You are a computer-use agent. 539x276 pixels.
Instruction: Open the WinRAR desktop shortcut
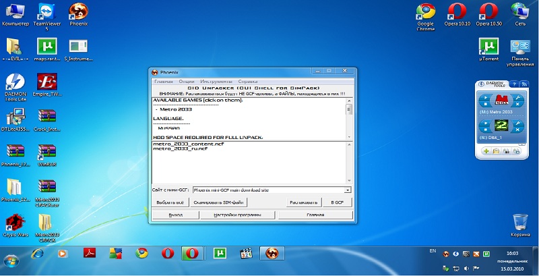(47, 155)
